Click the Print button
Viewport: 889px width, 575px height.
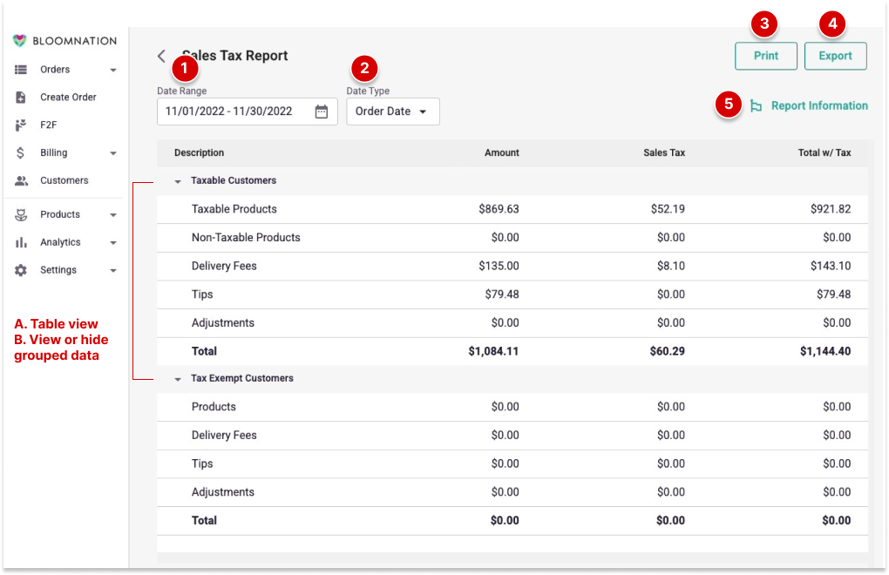(766, 56)
